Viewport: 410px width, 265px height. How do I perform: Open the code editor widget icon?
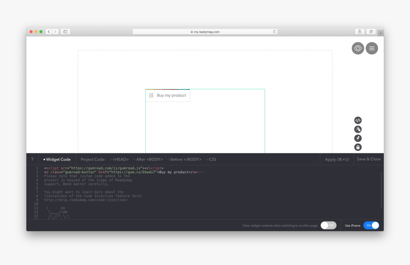(x=358, y=120)
